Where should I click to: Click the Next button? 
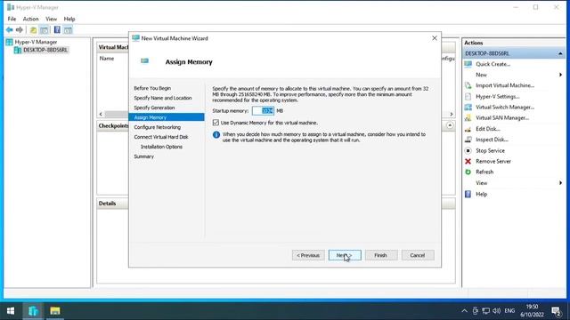pyautogui.click(x=345, y=255)
